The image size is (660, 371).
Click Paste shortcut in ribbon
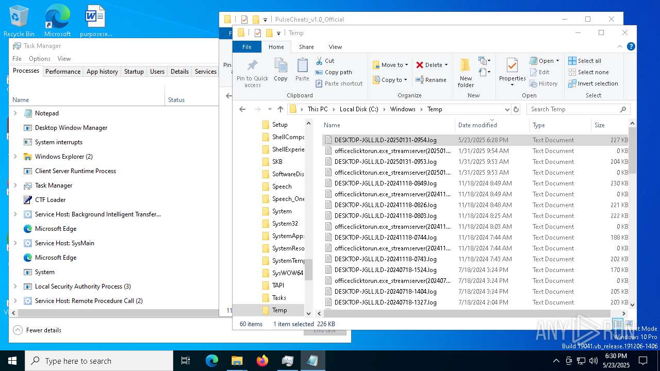[339, 83]
